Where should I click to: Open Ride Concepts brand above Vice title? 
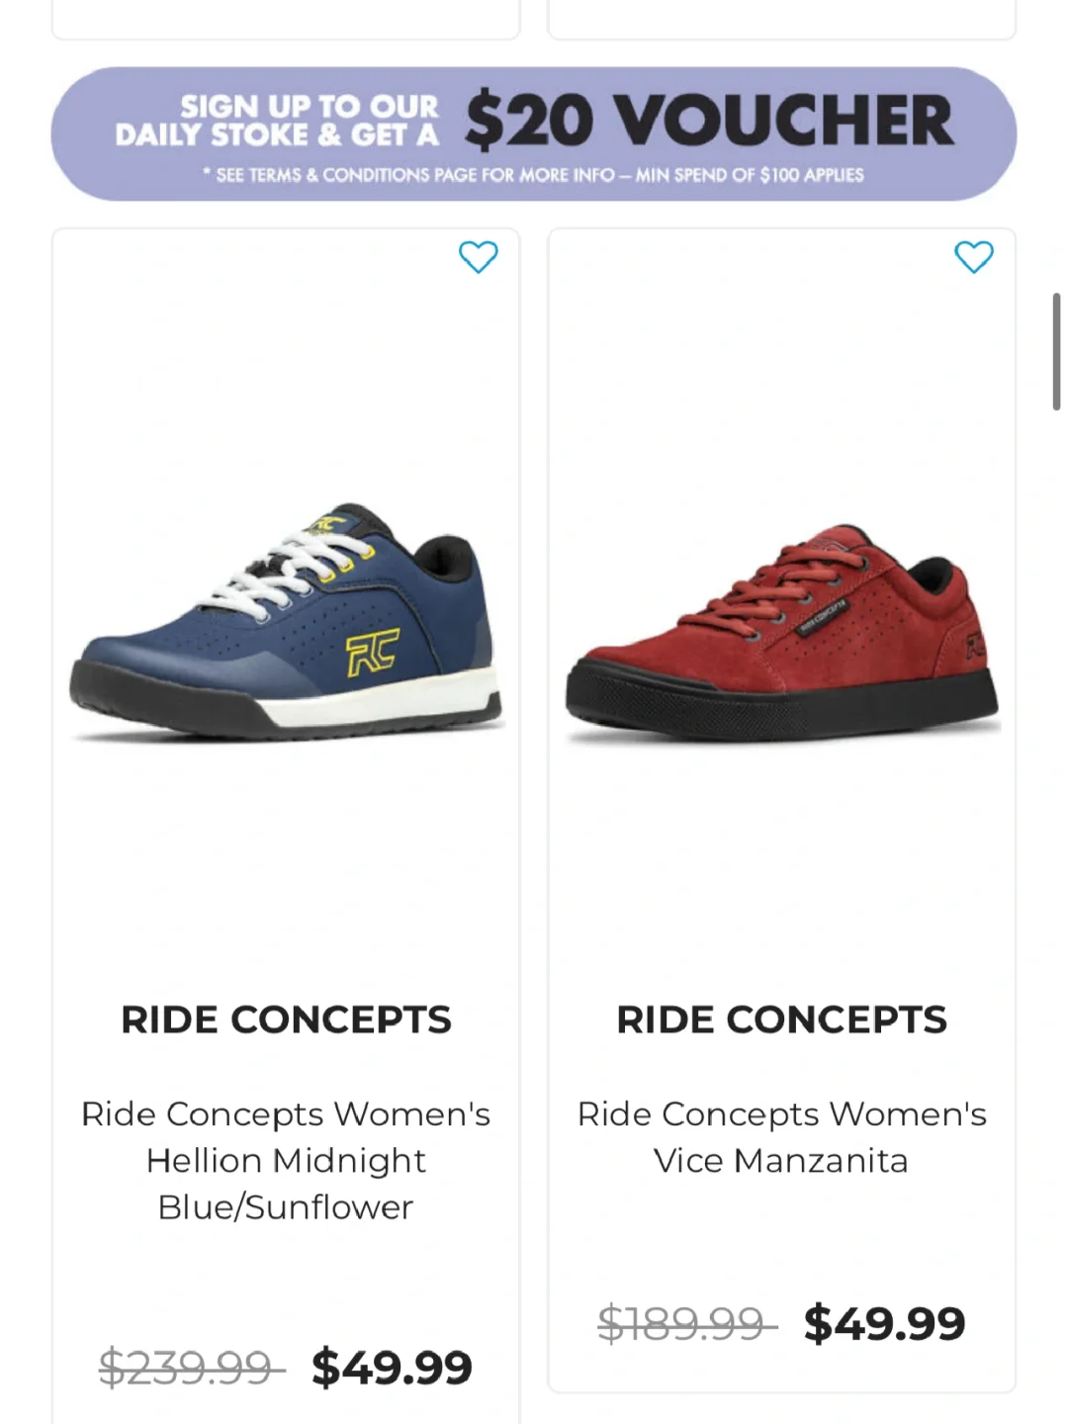(781, 1020)
